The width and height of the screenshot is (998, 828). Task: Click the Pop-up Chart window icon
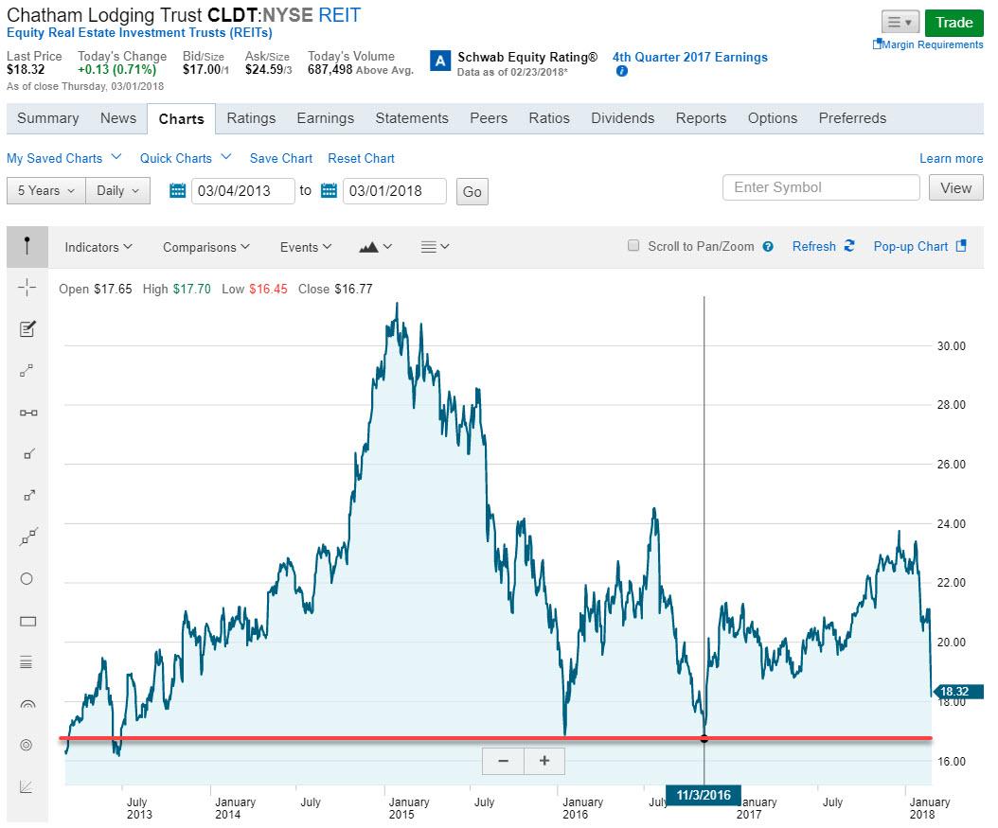[x=961, y=245]
